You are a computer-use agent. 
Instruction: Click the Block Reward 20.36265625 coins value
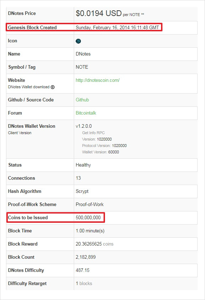[94, 244]
